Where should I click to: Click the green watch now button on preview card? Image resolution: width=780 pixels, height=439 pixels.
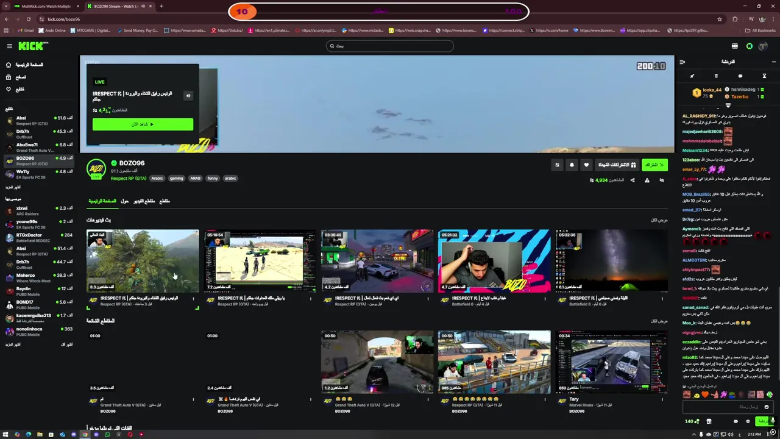pos(143,124)
